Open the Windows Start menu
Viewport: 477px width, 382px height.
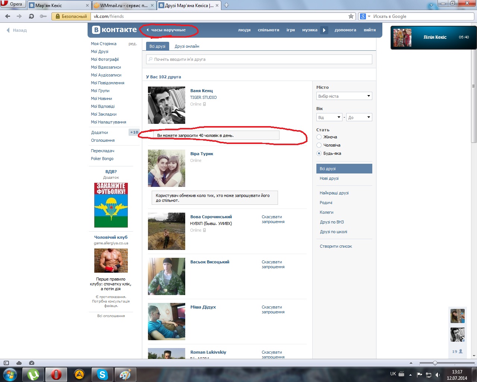tap(10, 374)
